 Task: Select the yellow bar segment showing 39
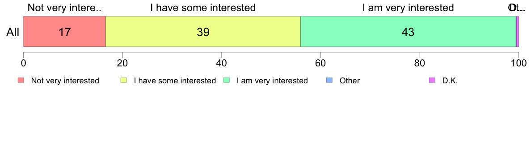(203, 31)
